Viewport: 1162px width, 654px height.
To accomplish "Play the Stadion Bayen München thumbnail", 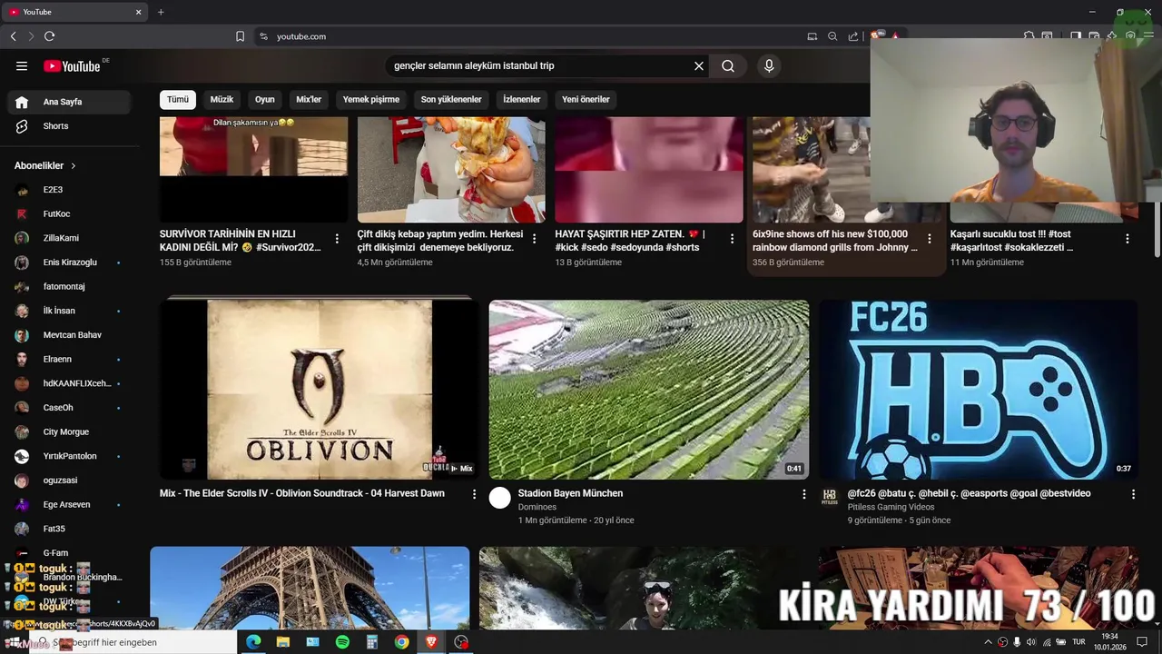I will click(649, 390).
